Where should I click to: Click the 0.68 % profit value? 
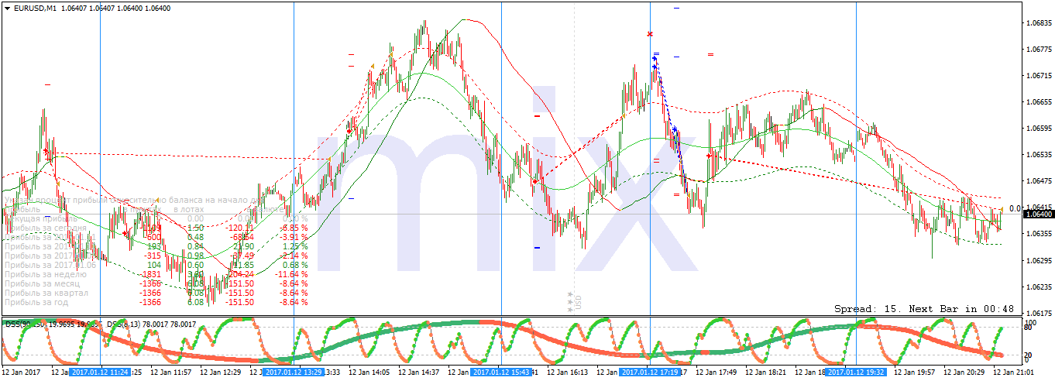pyautogui.click(x=294, y=265)
